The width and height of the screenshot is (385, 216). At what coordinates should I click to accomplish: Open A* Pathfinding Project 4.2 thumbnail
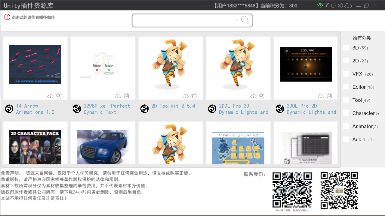coord(238,148)
